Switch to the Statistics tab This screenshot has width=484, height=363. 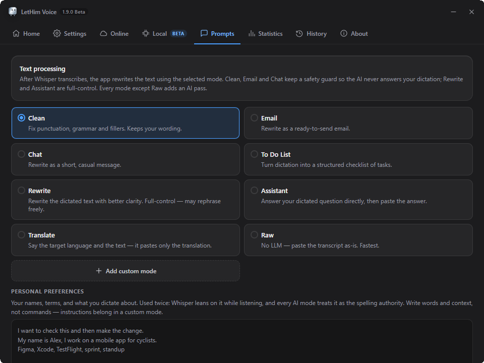[x=266, y=34]
